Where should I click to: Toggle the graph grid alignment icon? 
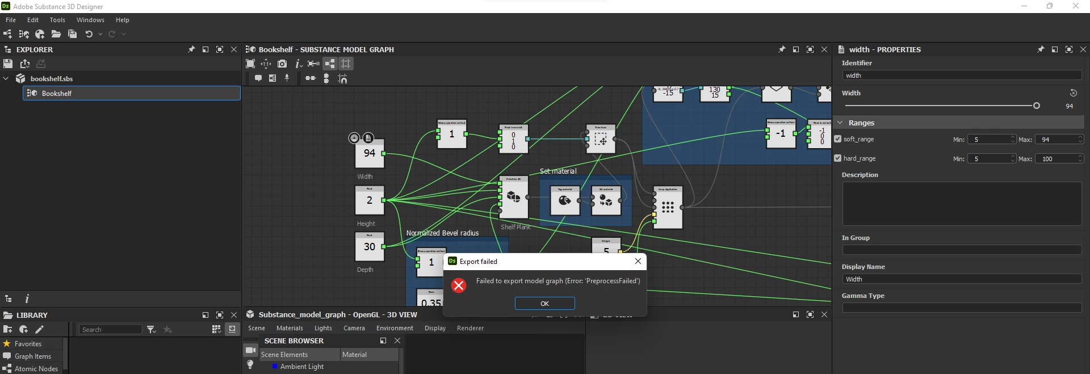coord(346,64)
